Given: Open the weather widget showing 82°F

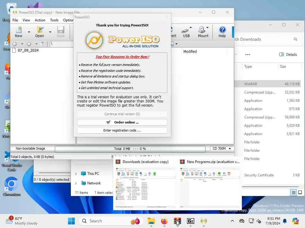Looking at the screenshot, I should [x=21, y=221].
